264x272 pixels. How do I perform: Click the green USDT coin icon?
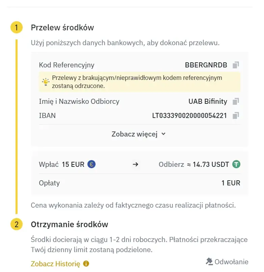[x=237, y=164]
